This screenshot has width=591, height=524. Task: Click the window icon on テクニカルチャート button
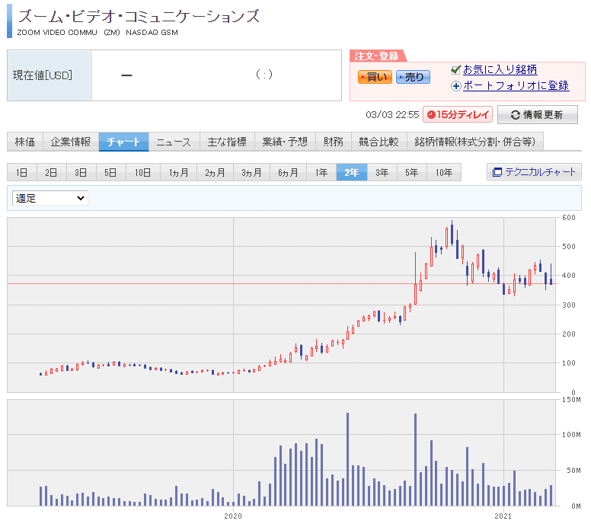[x=497, y=172]
